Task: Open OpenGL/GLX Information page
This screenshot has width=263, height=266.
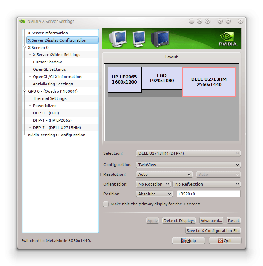Action: (57, 77)
